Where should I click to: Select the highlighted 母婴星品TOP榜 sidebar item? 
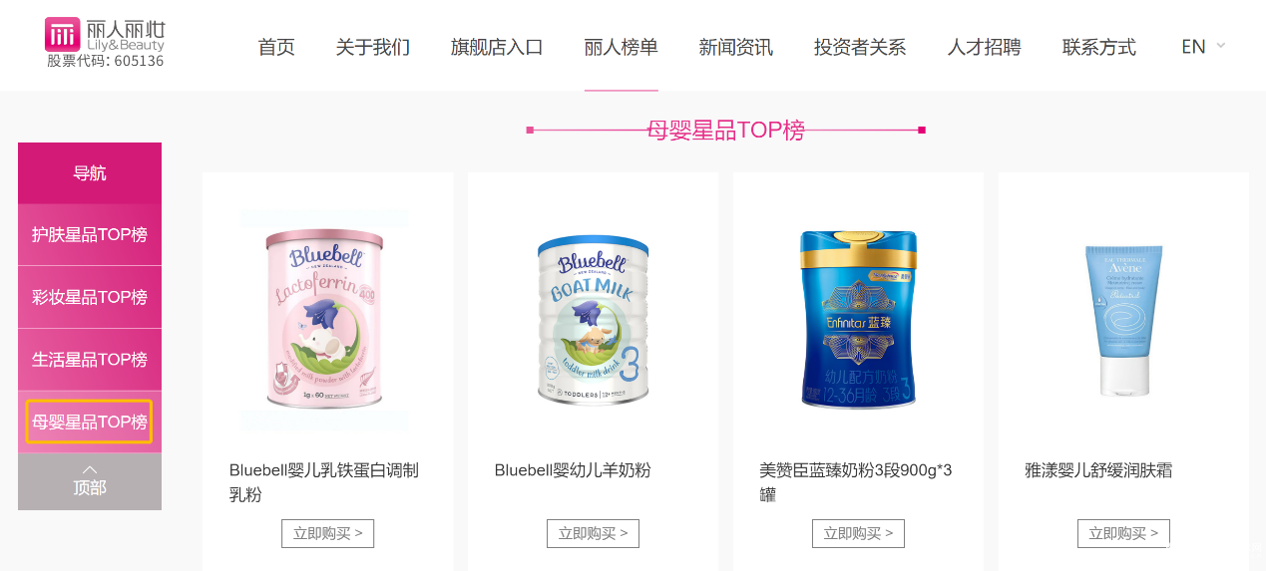[90, 422]
